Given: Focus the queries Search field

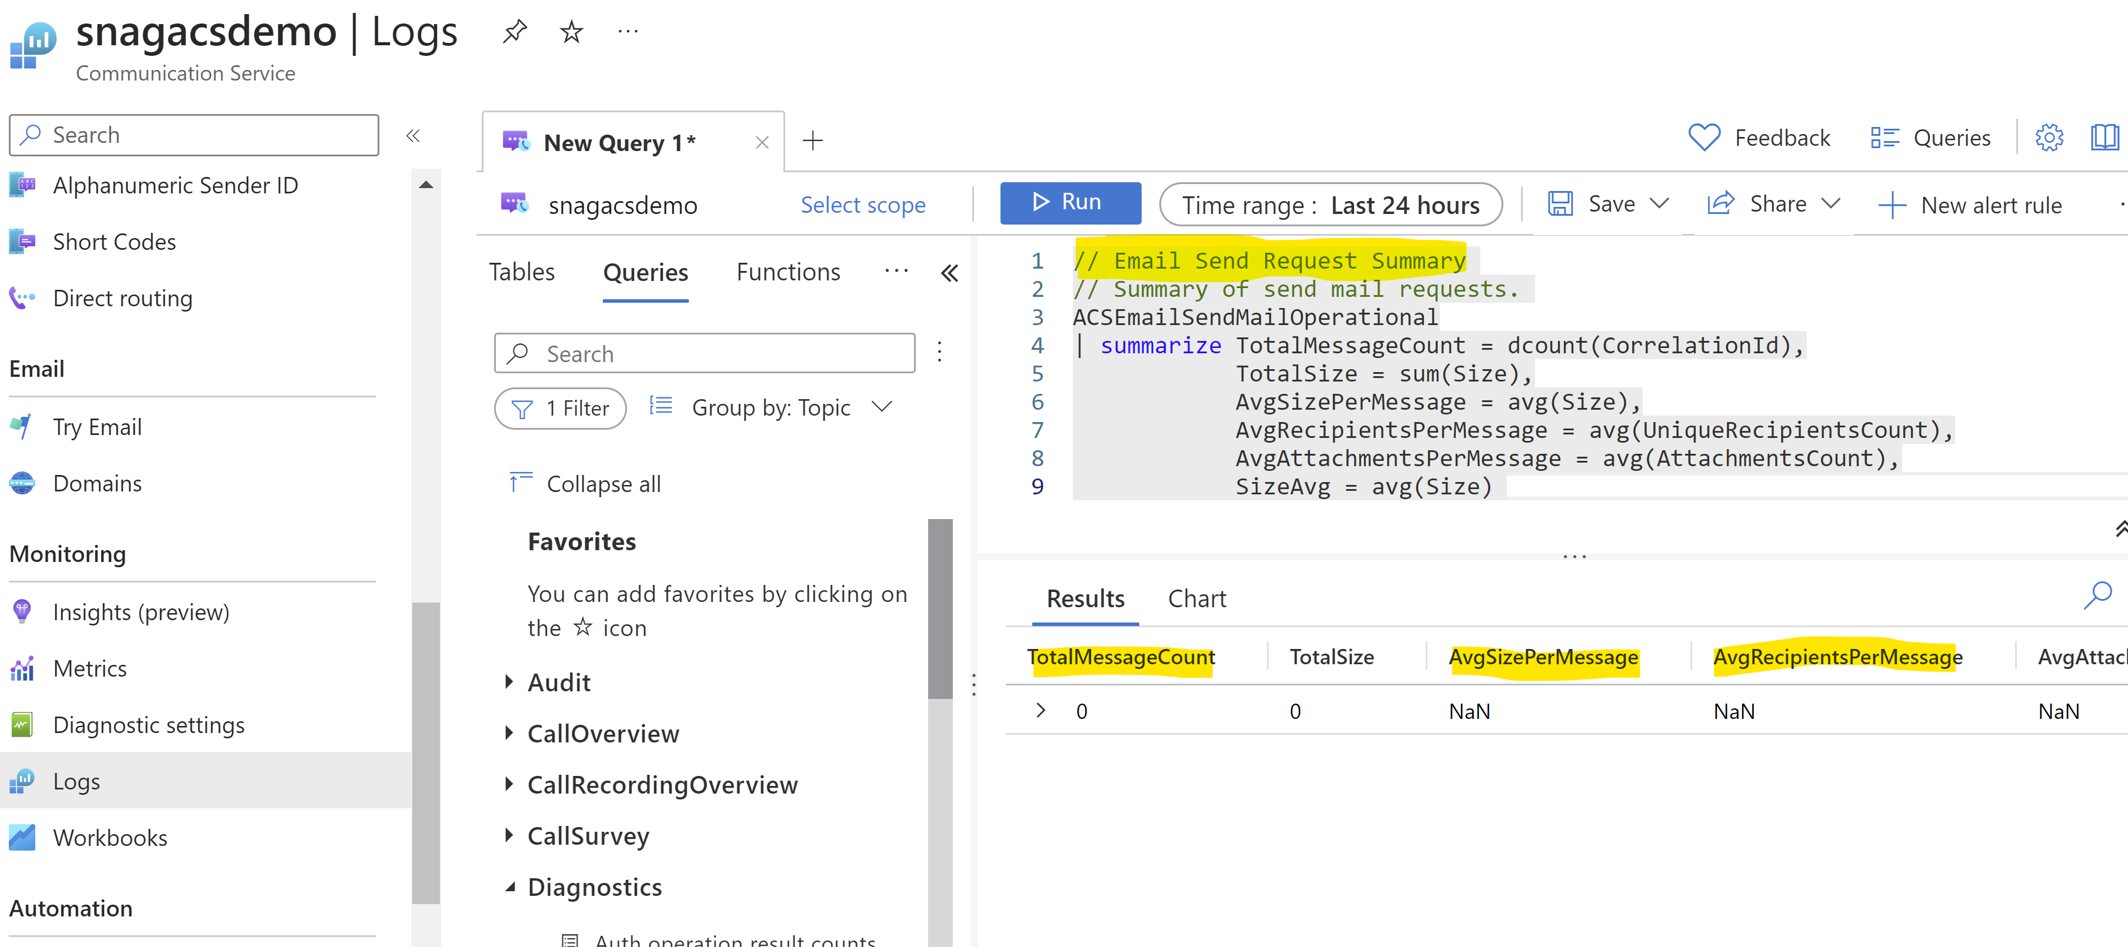Looking at the screenshot, I should [x=705, y=354].
